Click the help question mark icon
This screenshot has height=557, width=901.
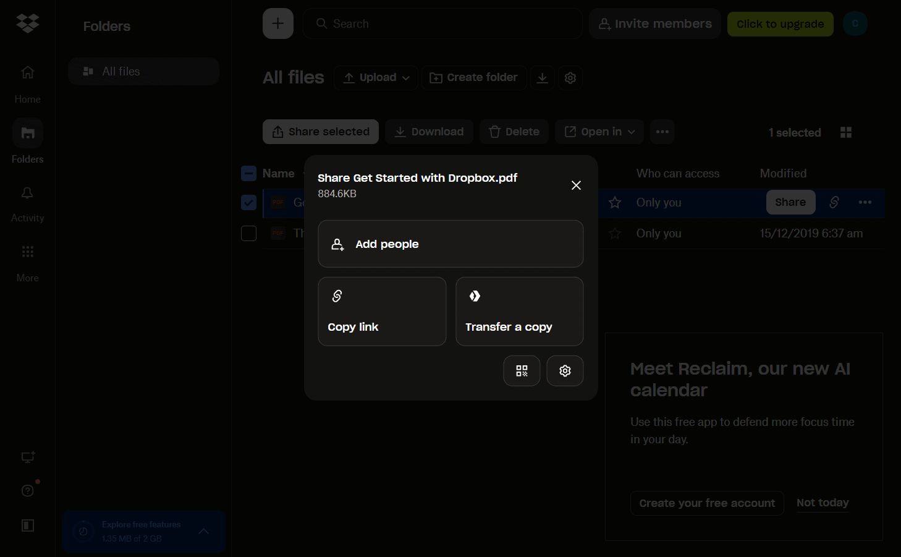point(28,490)
